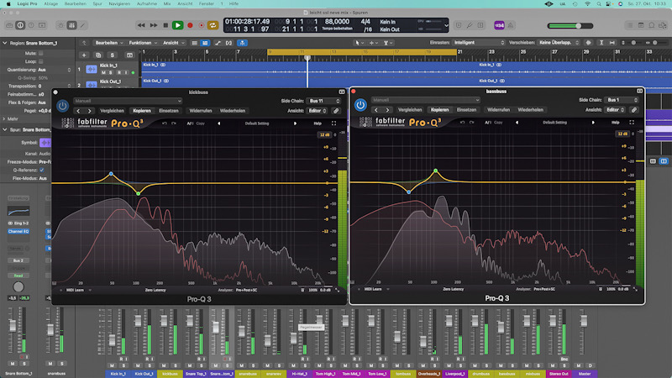Image resolution: width=672 pixels, height=378 pixels.
Task: Open the Side Chain Bus 11 dropdown in kickbuss
Action: [x=323, y=101]
